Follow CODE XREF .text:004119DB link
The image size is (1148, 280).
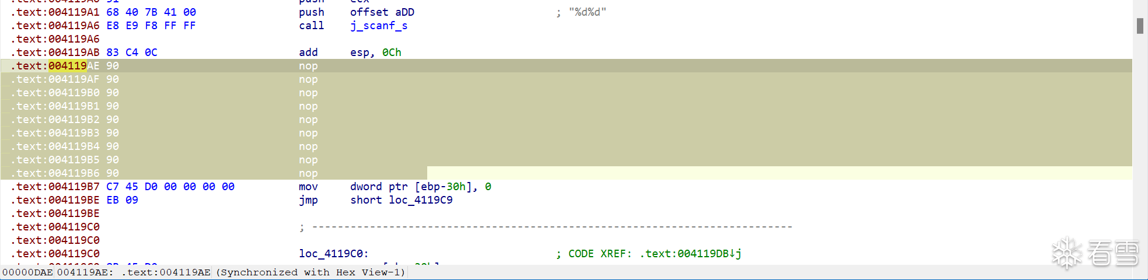690,254
